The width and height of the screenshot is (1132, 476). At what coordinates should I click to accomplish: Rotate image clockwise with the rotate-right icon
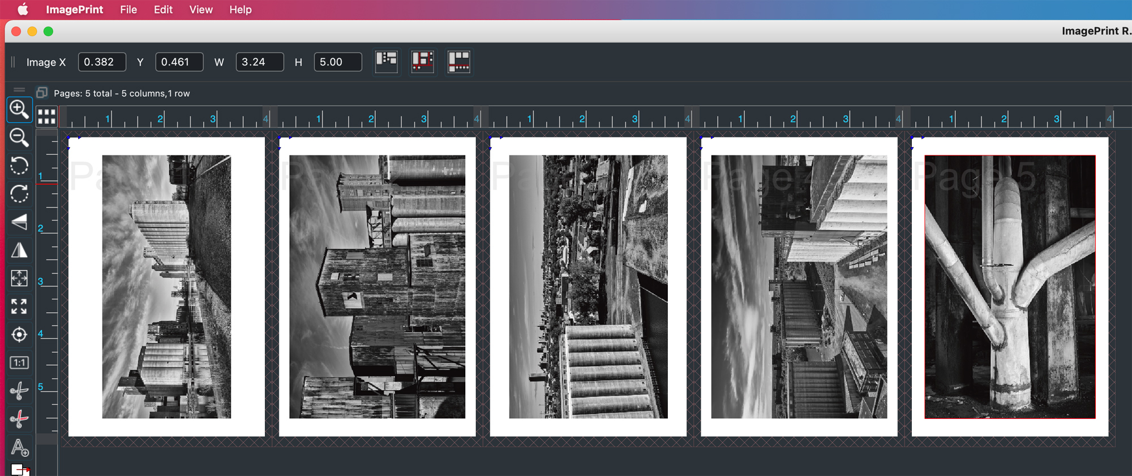pyautogui.click(x=19, y=194)
